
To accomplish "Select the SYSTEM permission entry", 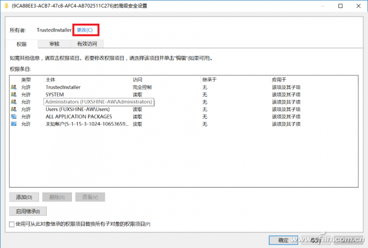I will [54, 94].
